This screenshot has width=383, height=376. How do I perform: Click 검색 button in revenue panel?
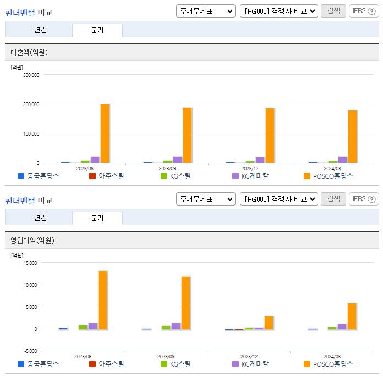point(333,11)
